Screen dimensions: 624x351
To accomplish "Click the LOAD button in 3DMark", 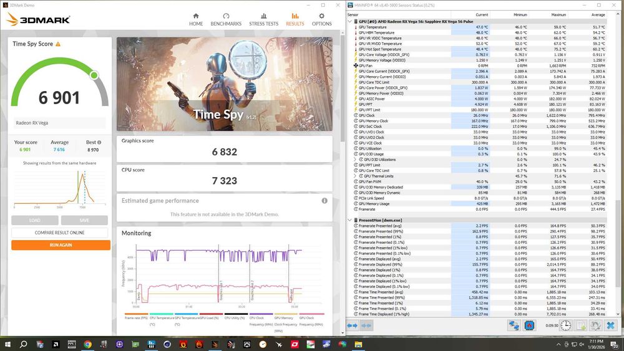I will pos(34,220).
